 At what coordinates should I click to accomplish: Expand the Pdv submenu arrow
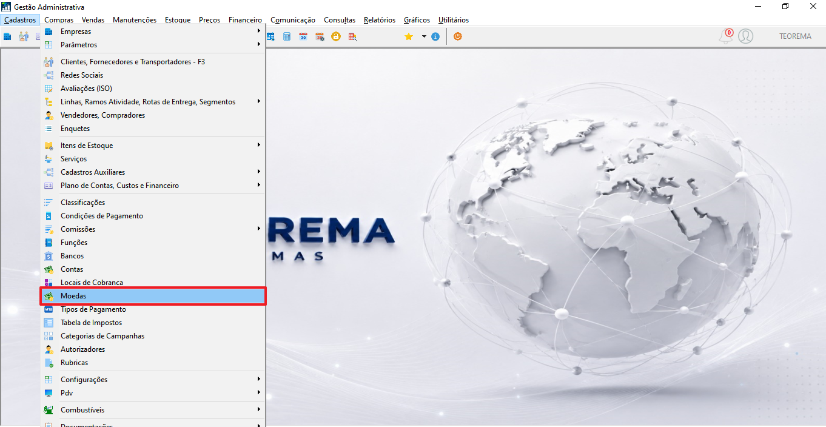(258, 392)
